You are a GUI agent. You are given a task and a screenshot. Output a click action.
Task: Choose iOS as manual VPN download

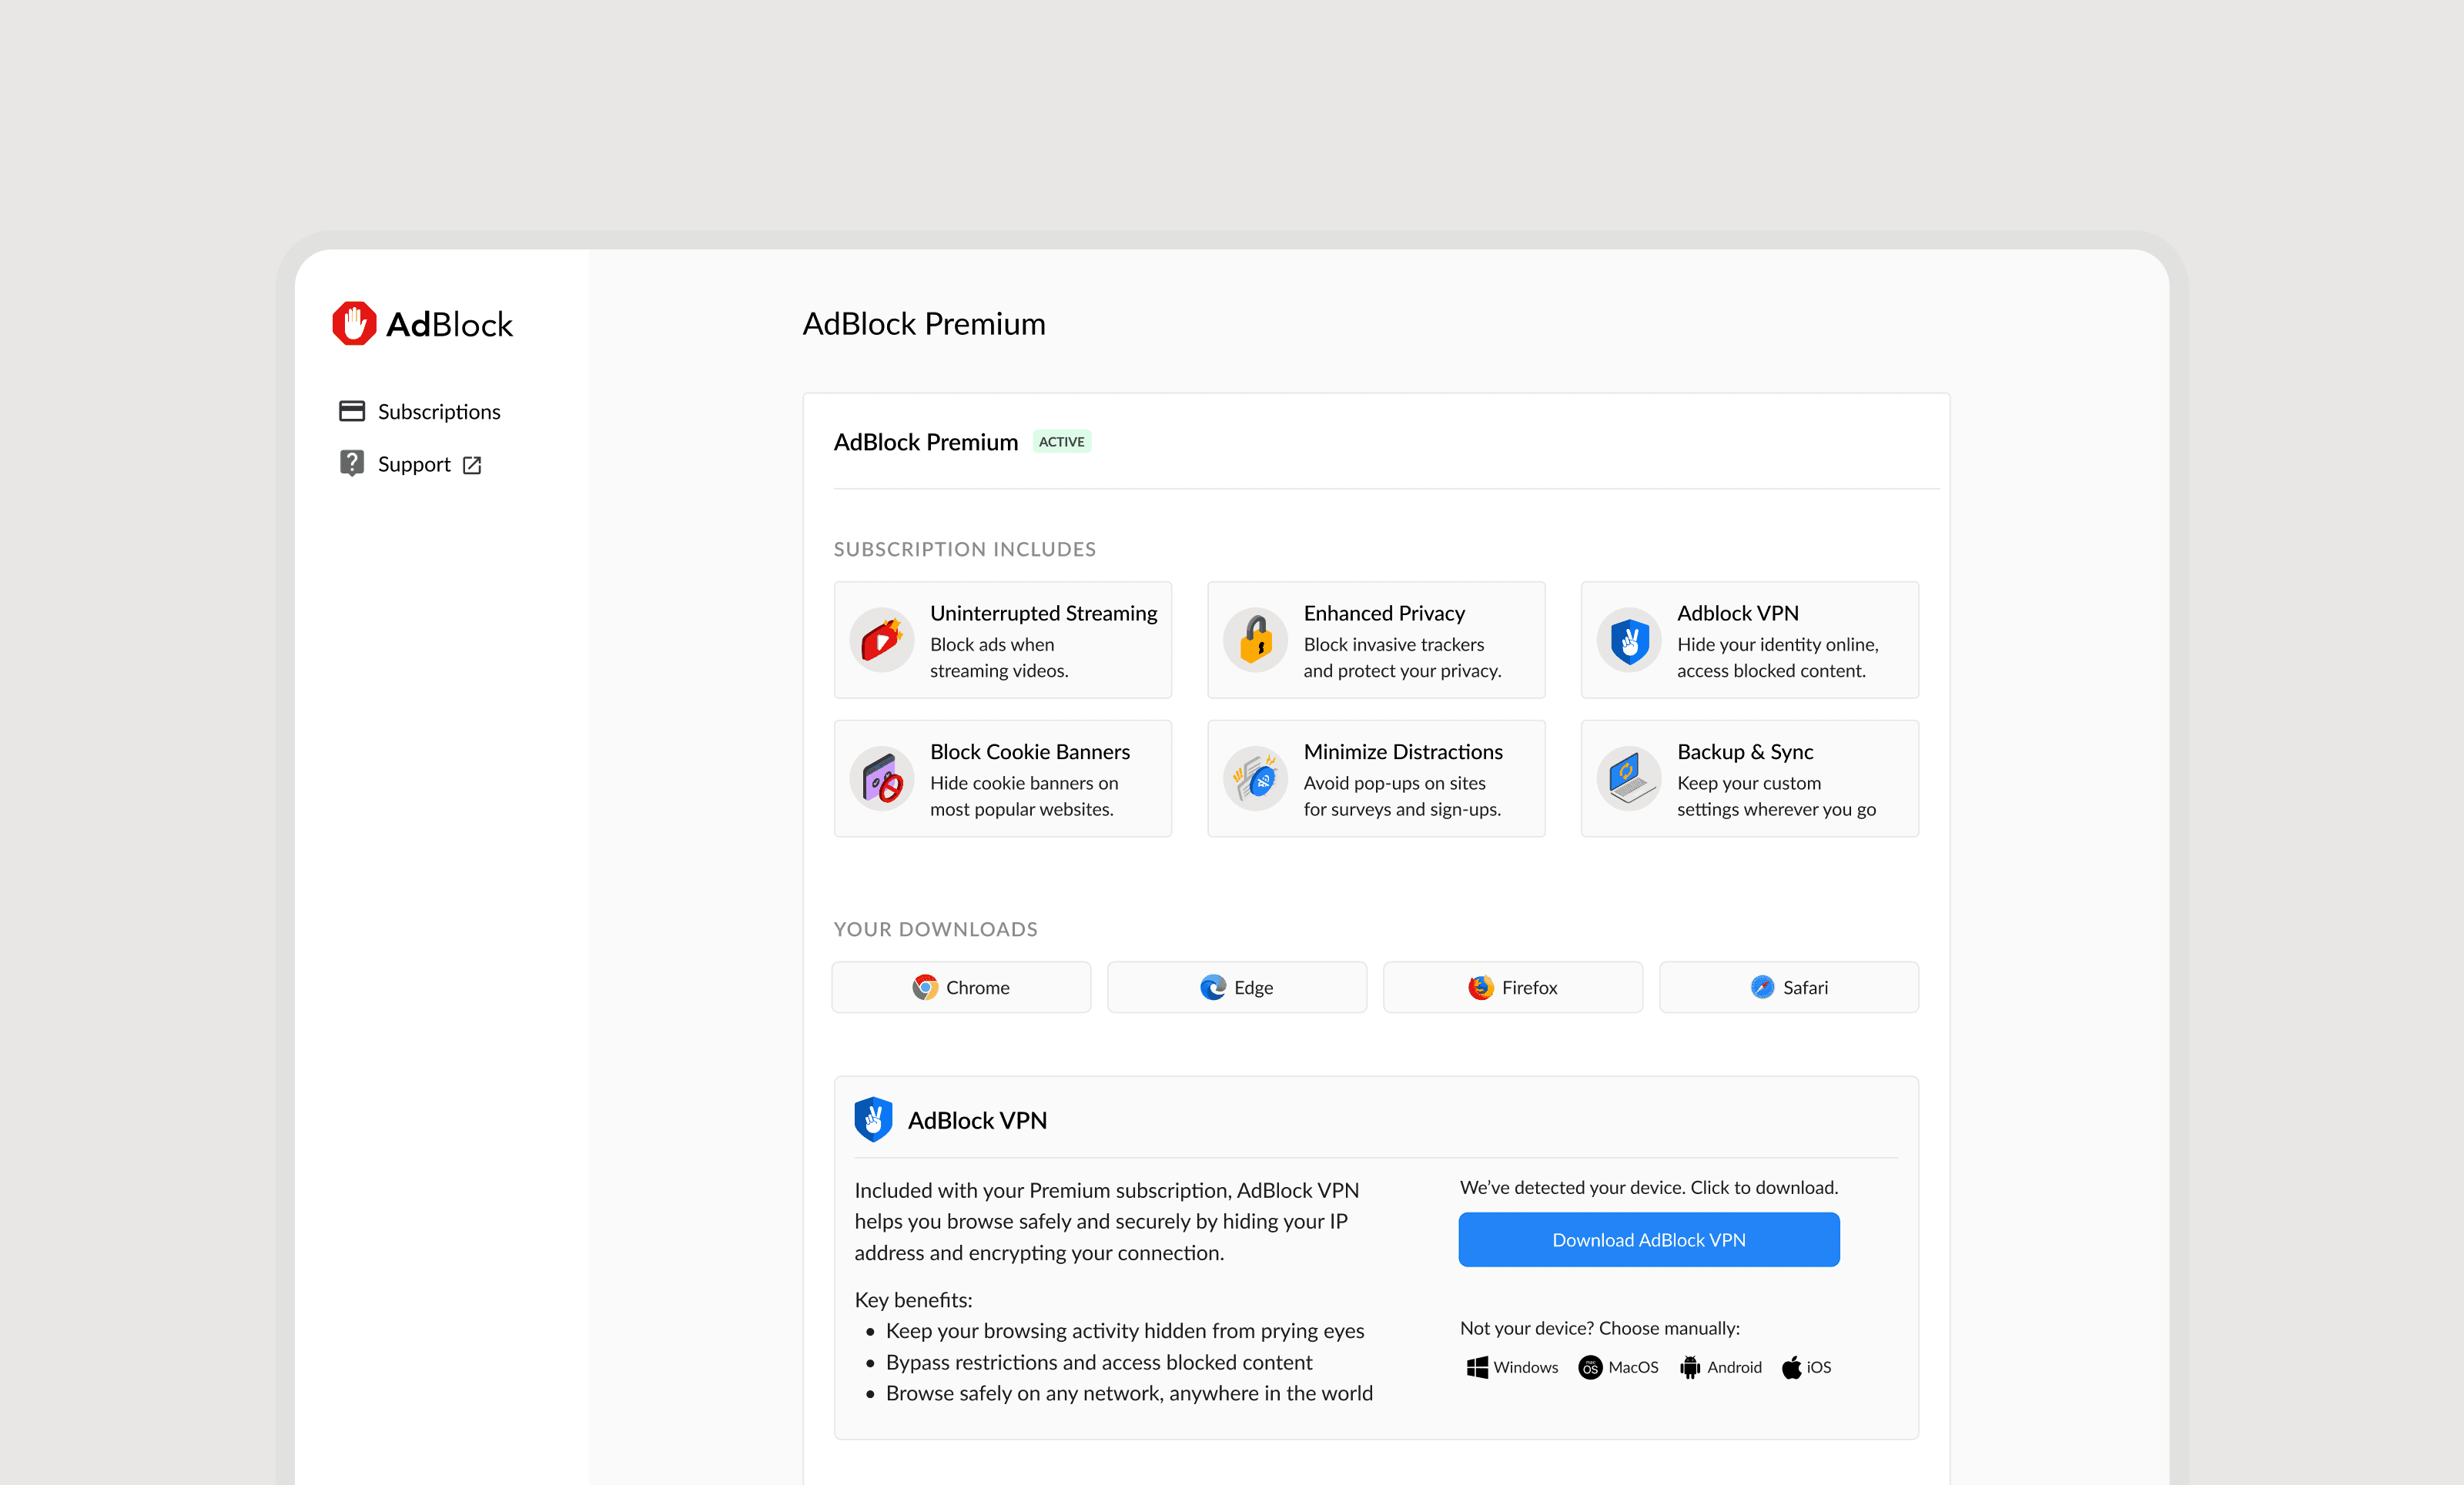point(1806,1367)
